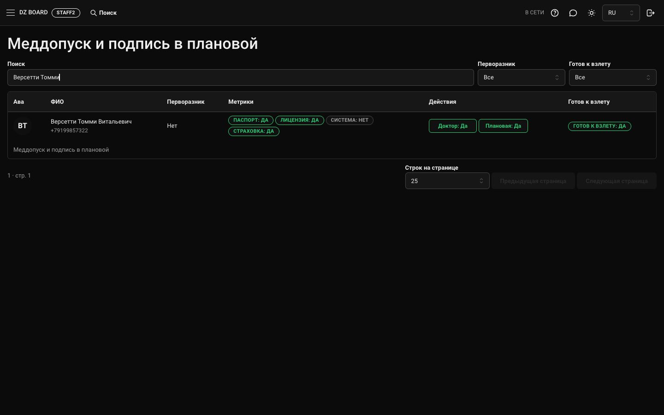Screen dimensions: 664x415
Task: Click the BT avatar of Версетти
Action: 23,125
